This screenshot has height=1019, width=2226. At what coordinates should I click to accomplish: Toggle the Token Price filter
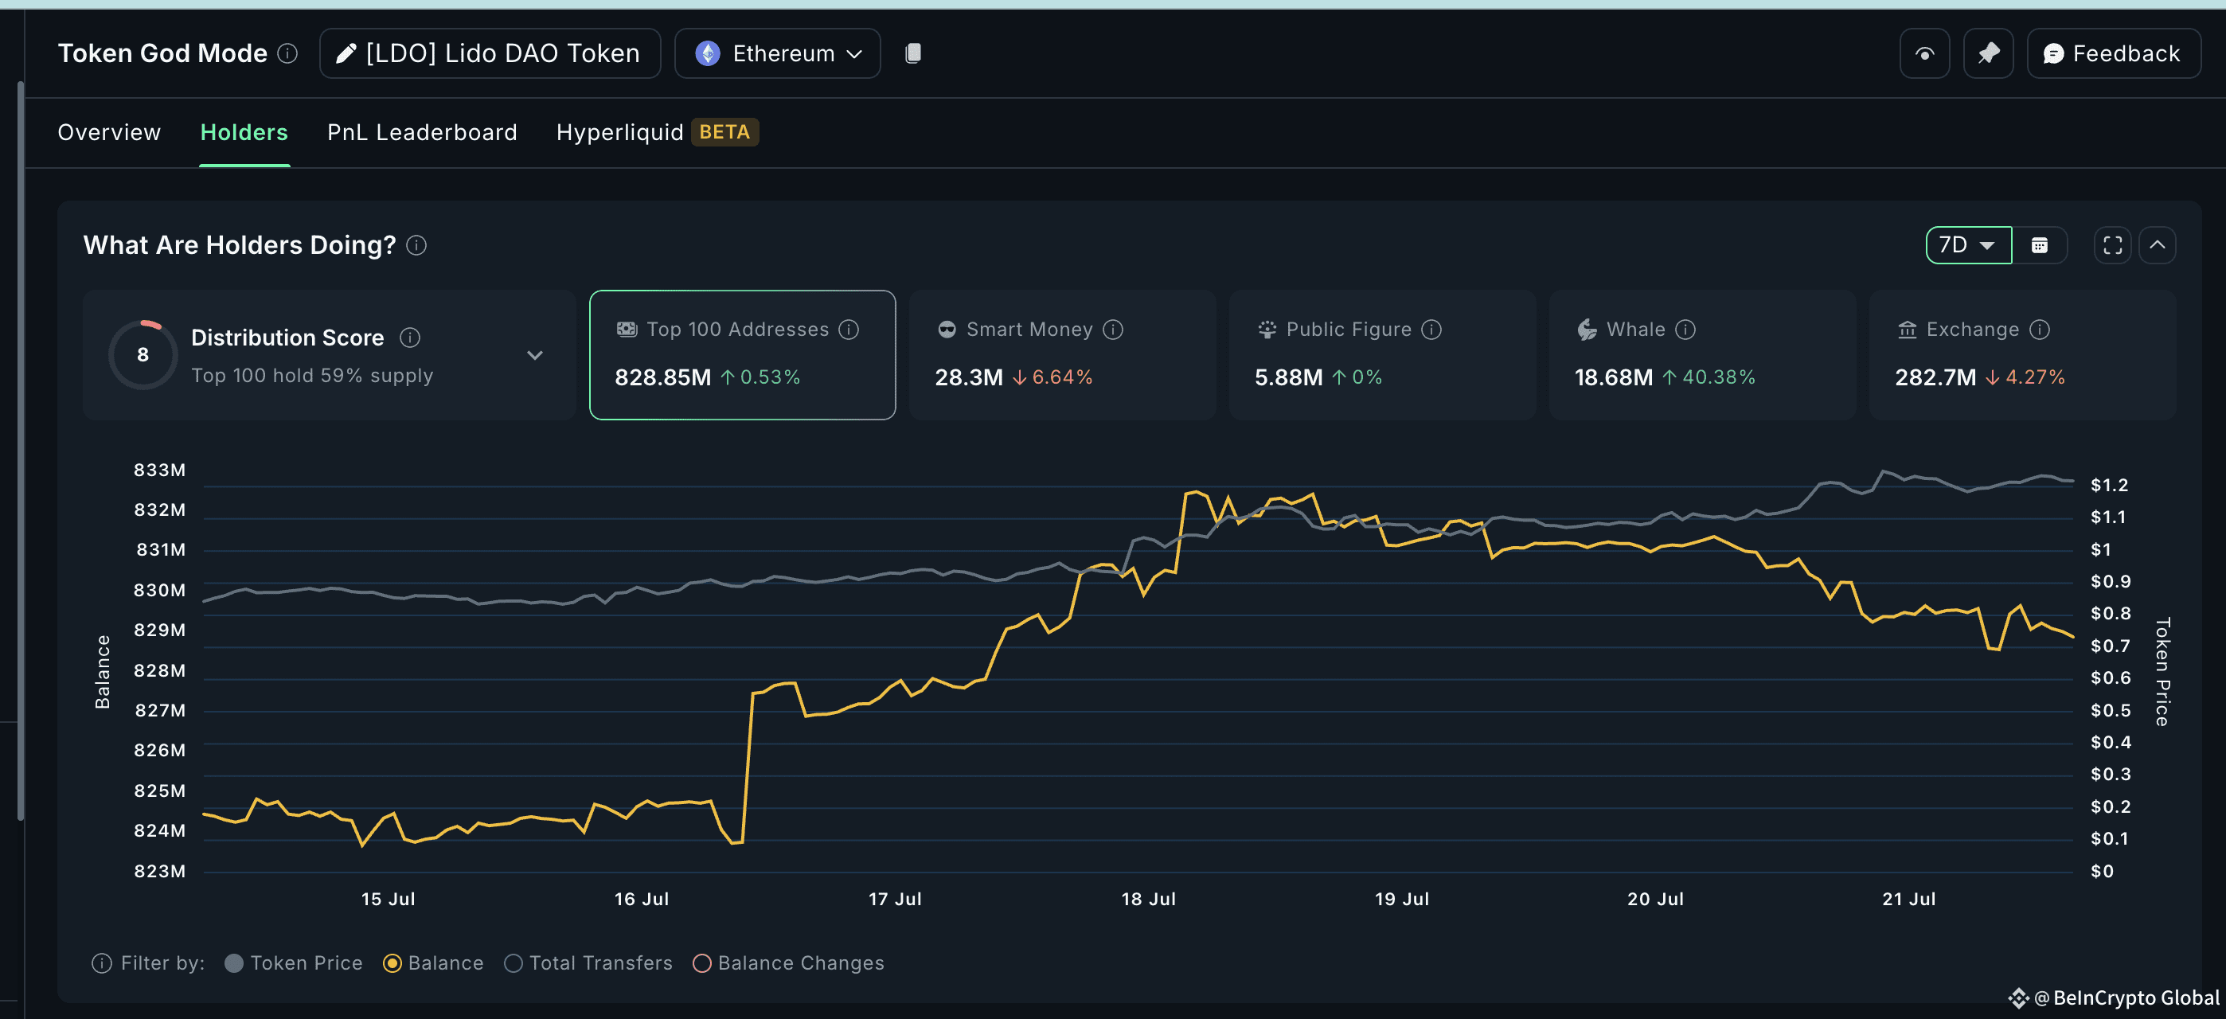click(x=294, y=964)
